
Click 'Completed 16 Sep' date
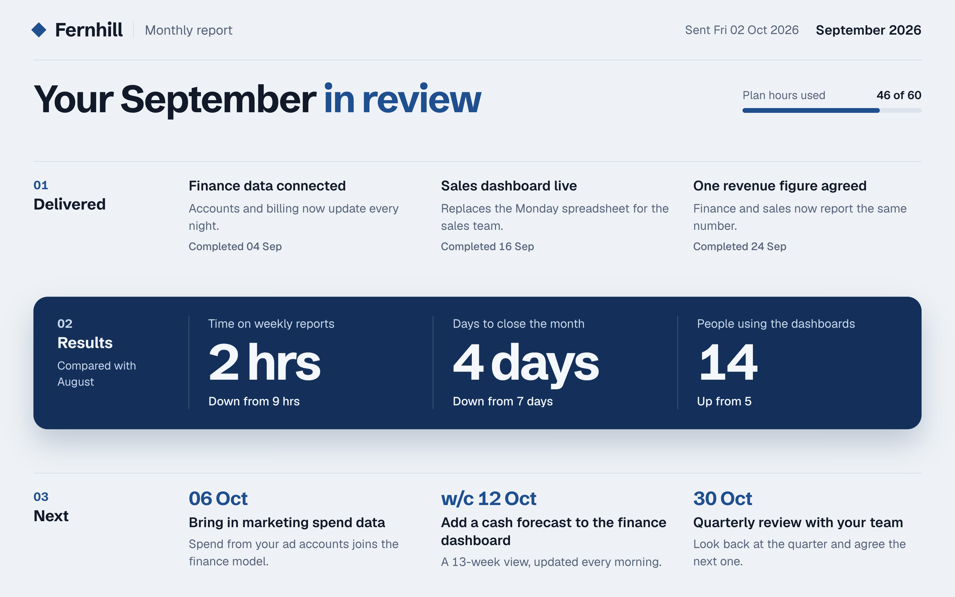(487, 246)
